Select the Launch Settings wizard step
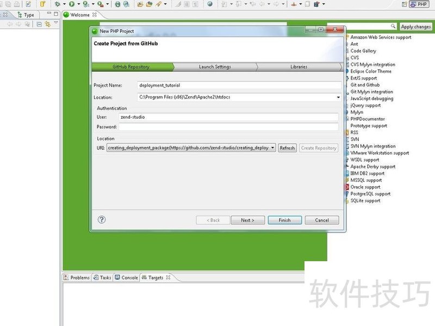 (215, 67)
